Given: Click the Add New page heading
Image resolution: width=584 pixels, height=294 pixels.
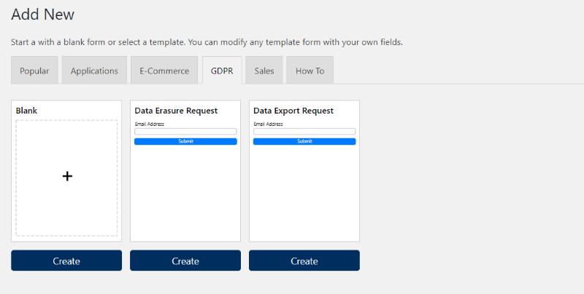Looking at the screenshot, I should (x=43, y=15).
